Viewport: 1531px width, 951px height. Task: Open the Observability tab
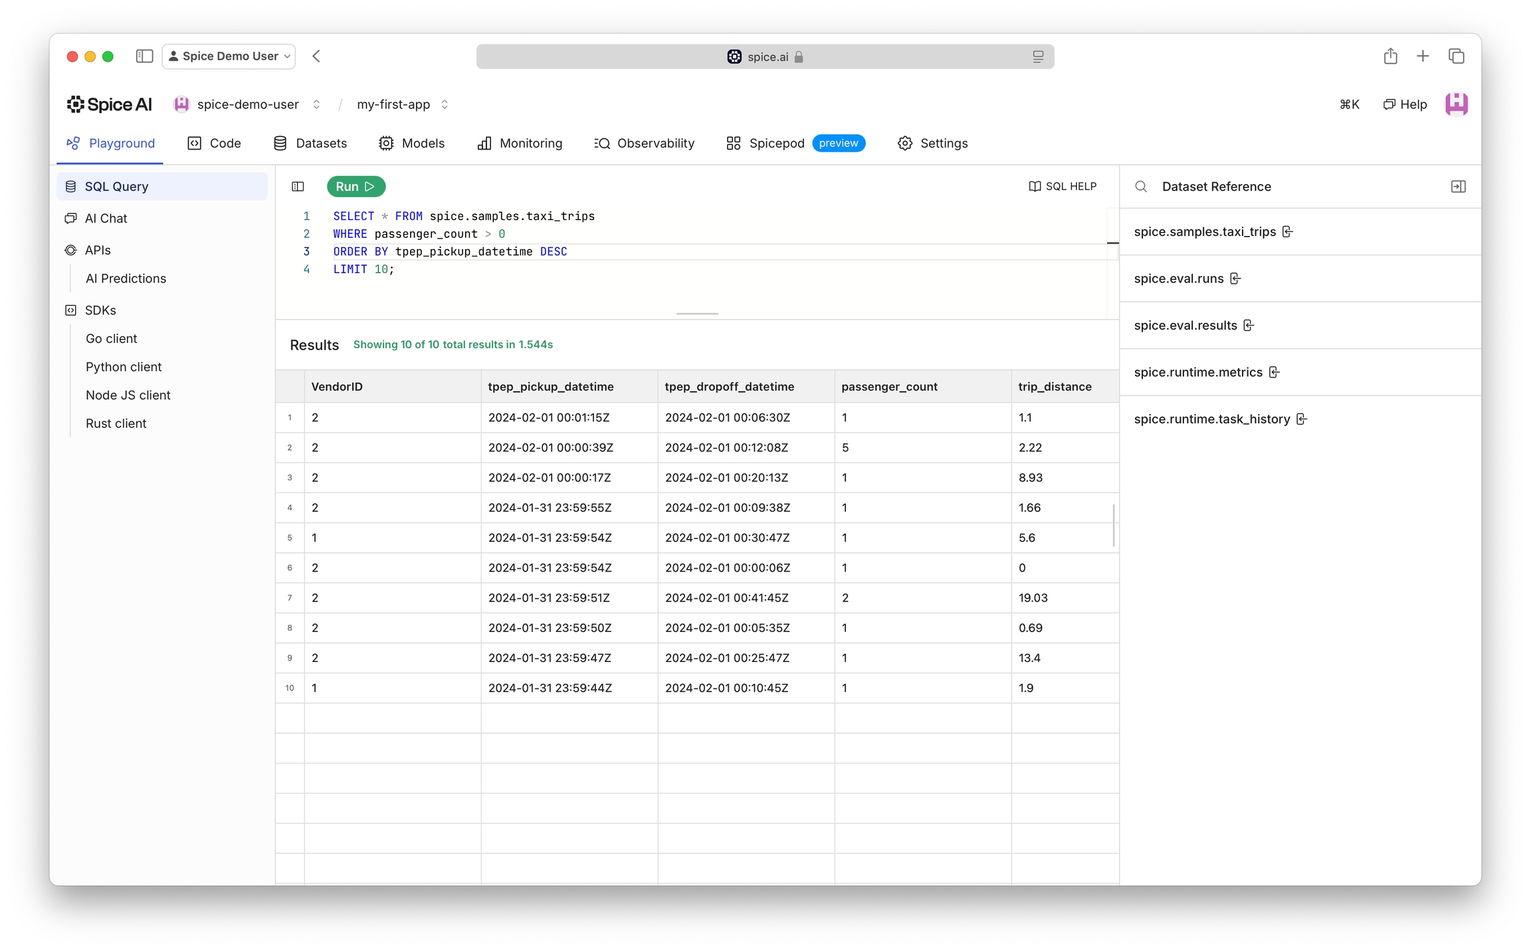[644, 144]
